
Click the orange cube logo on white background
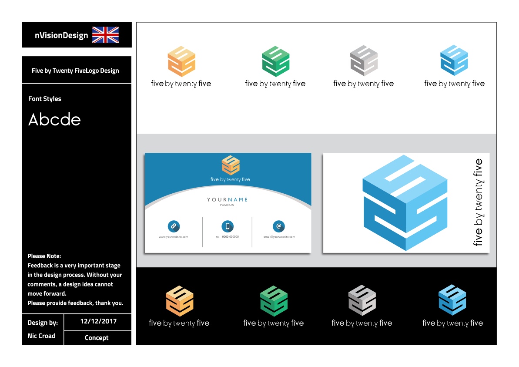[181, 61]
